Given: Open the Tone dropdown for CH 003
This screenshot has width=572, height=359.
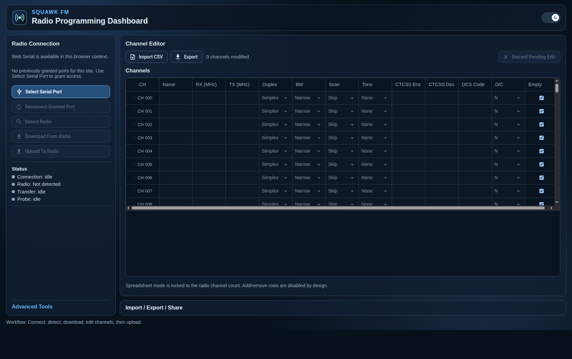Looking at the screenshot, I should (374, 138).
